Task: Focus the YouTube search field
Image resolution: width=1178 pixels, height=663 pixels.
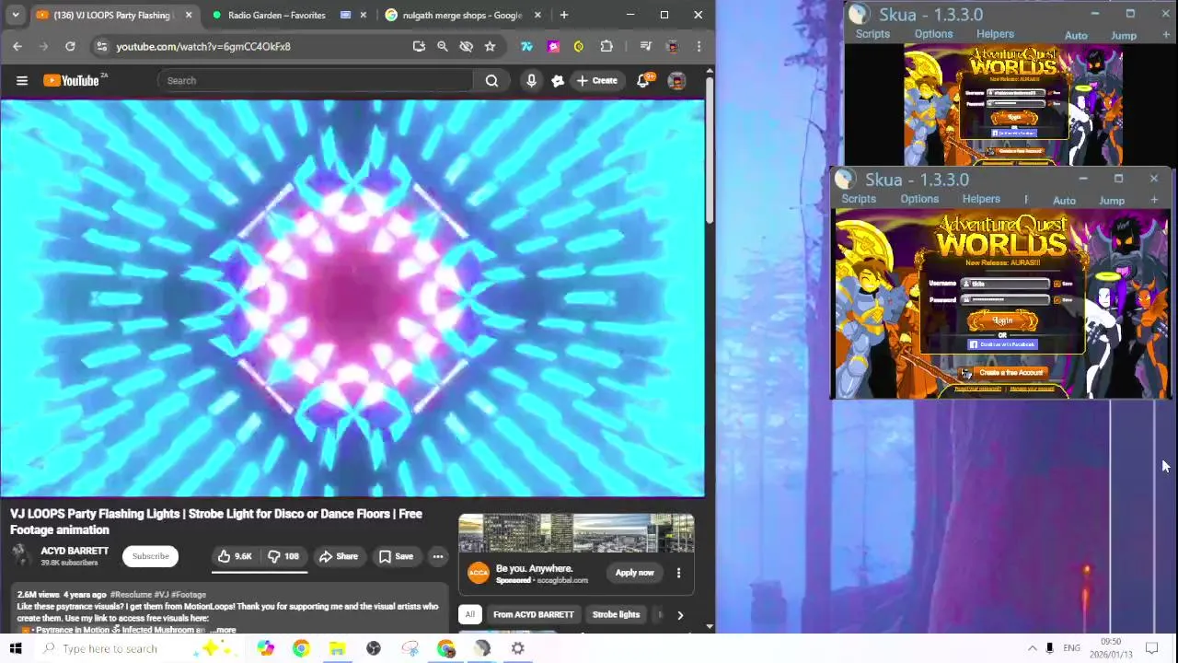Action: (316, 80)
